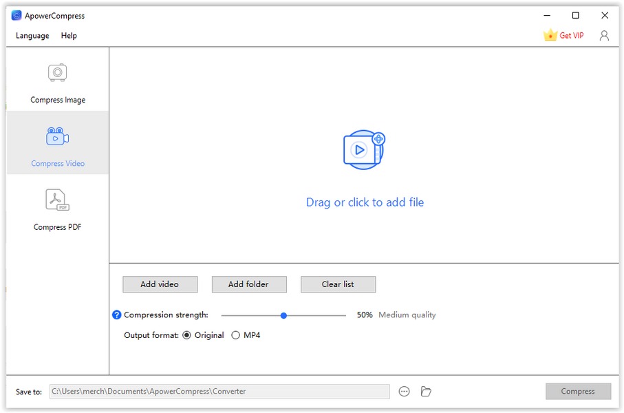Open the Language menu

tap(32, 36)
